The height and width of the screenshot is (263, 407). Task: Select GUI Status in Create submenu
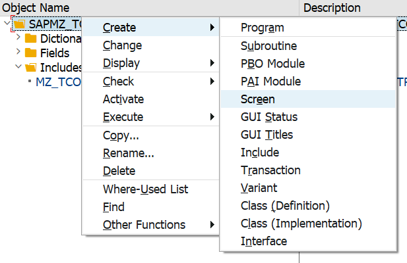point(308,117)
